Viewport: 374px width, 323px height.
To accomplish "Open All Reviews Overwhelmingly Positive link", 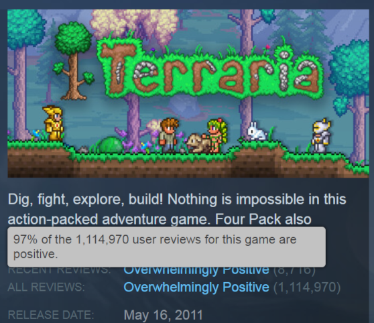I will (x=196, y=287).
